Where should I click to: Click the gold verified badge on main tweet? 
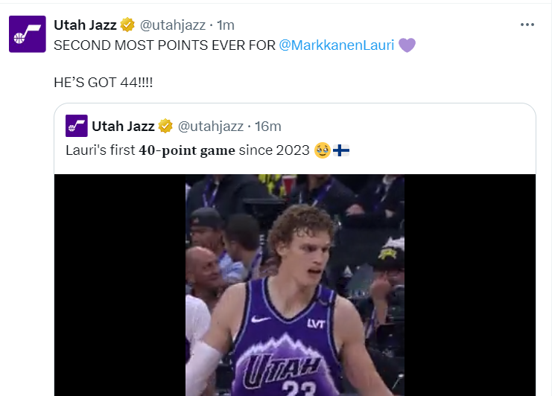[127, 25]
